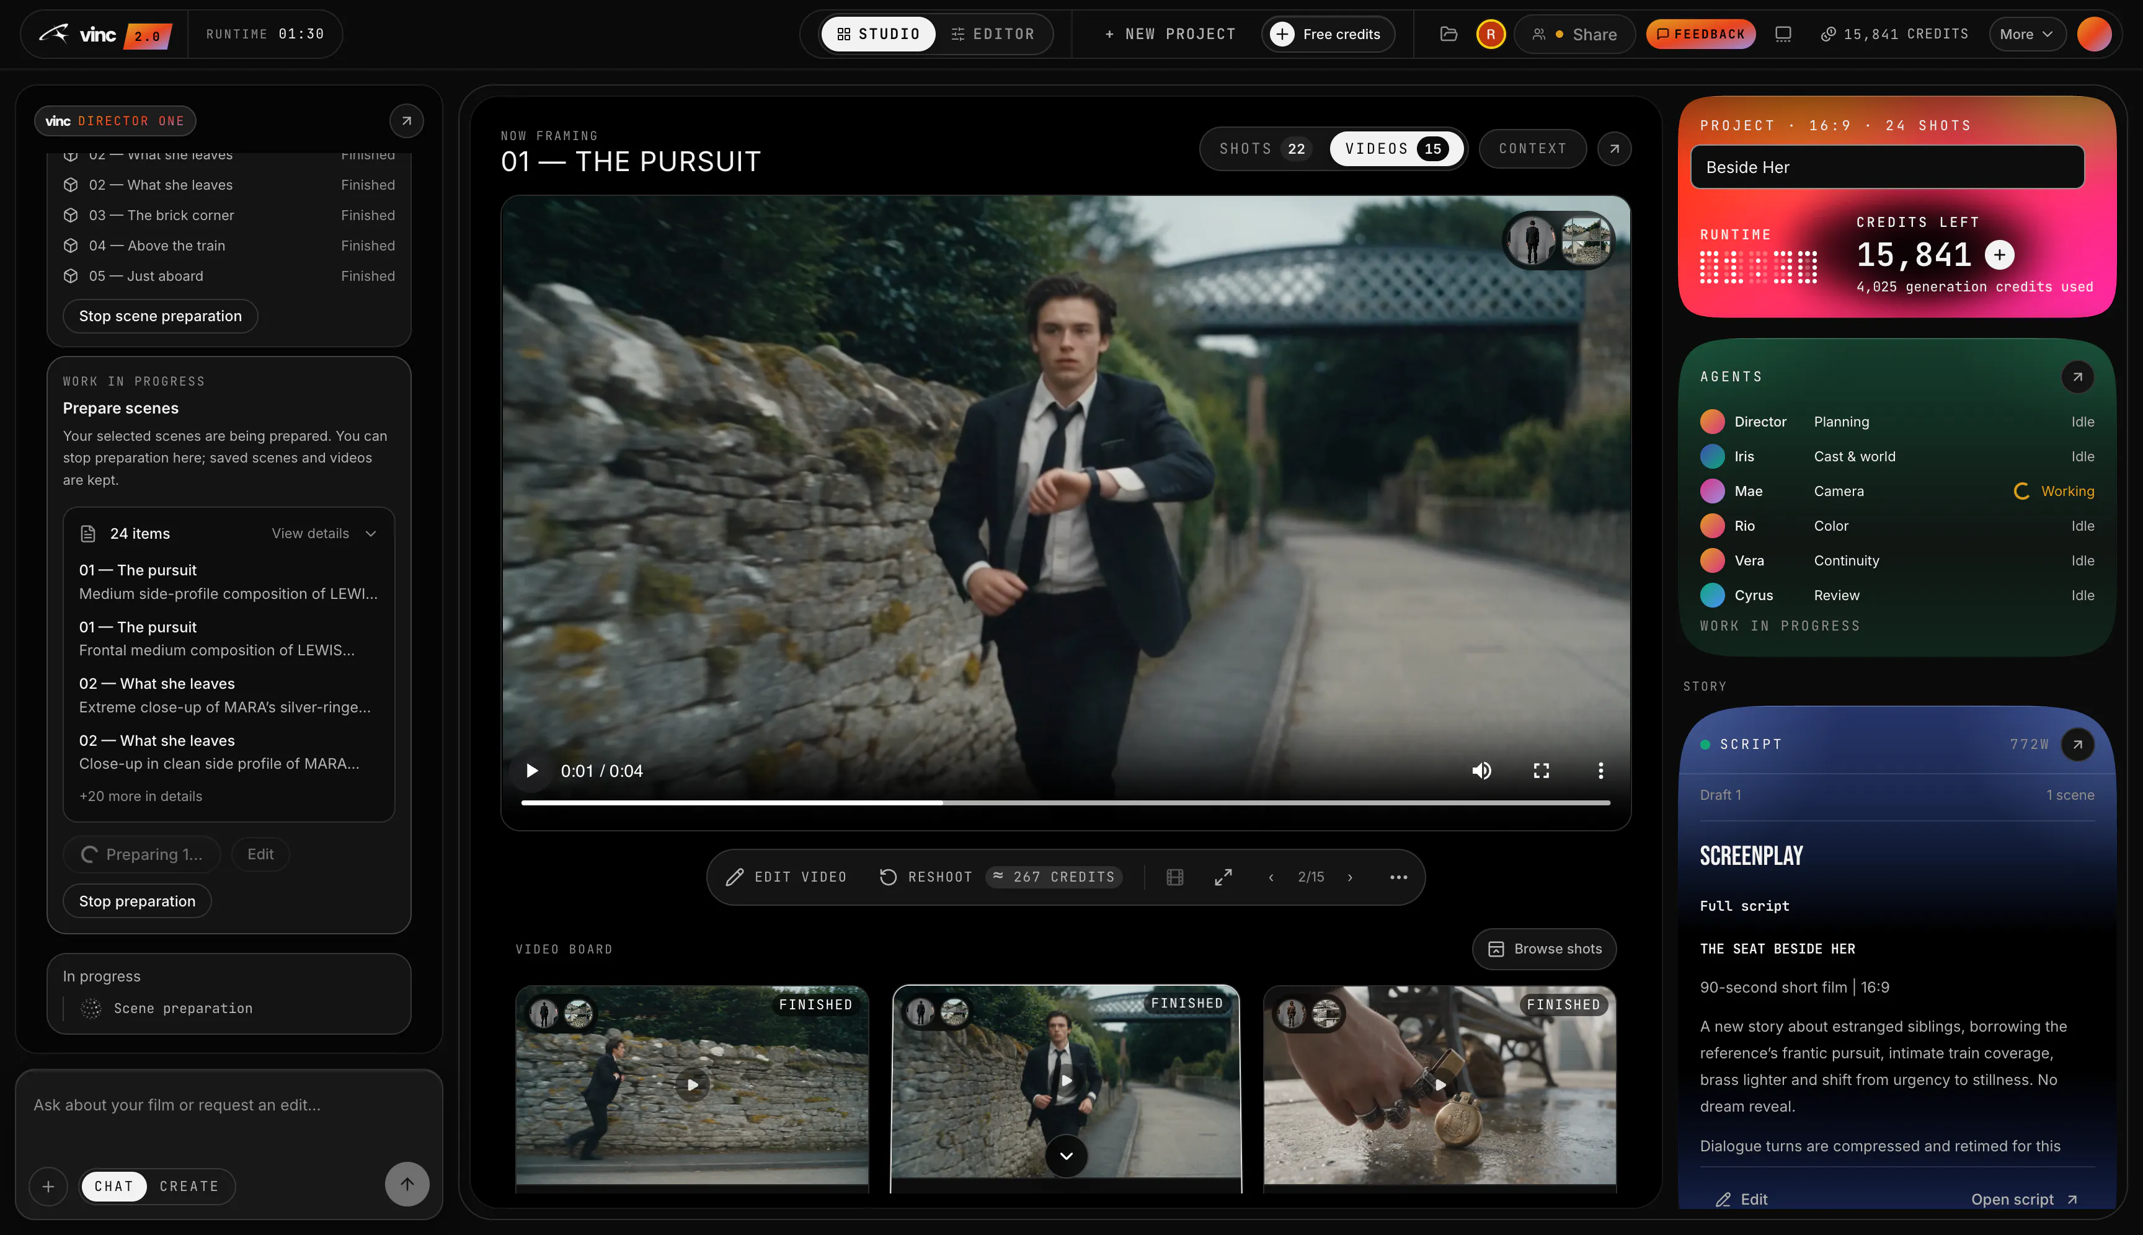This screenshot has height=1235, width=2143.
Task: Click the filmstrip icon in video toolbar
Action: click(1175, 877)
